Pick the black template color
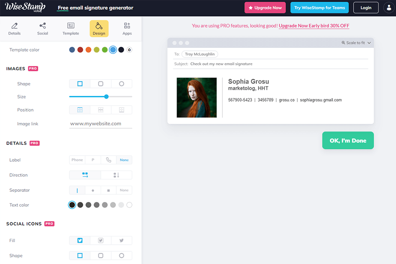 (x=121, y=50)
